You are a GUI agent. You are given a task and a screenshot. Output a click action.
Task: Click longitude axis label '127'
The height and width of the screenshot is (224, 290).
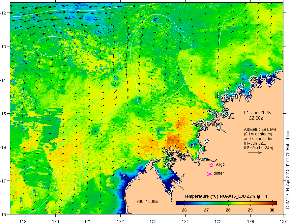(x=283, y=221)
